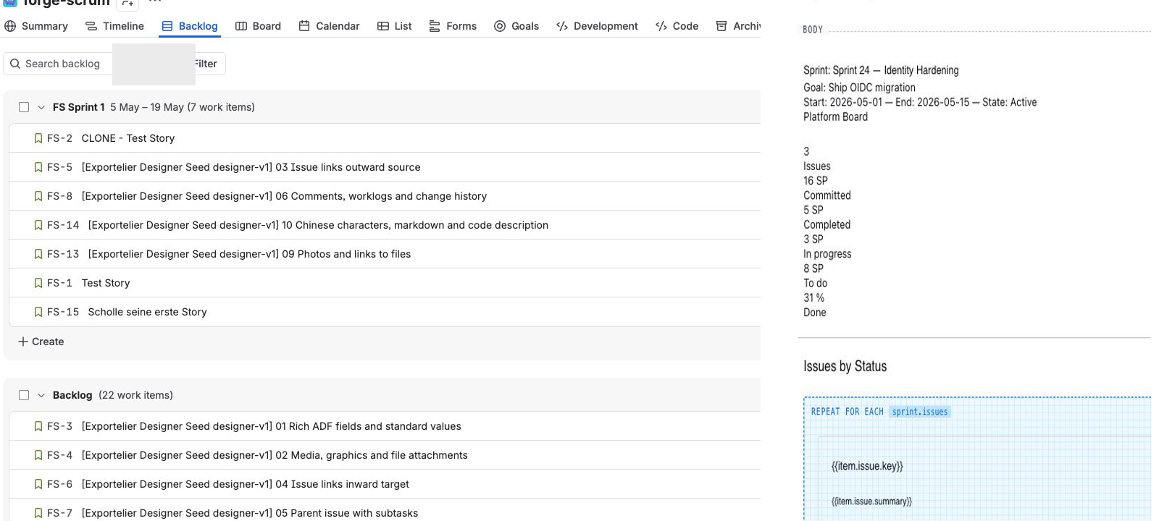Switch to the Timeline tab
This screenshot has height=521, width=1159.
pyautogui.click(x=114, y=26)
